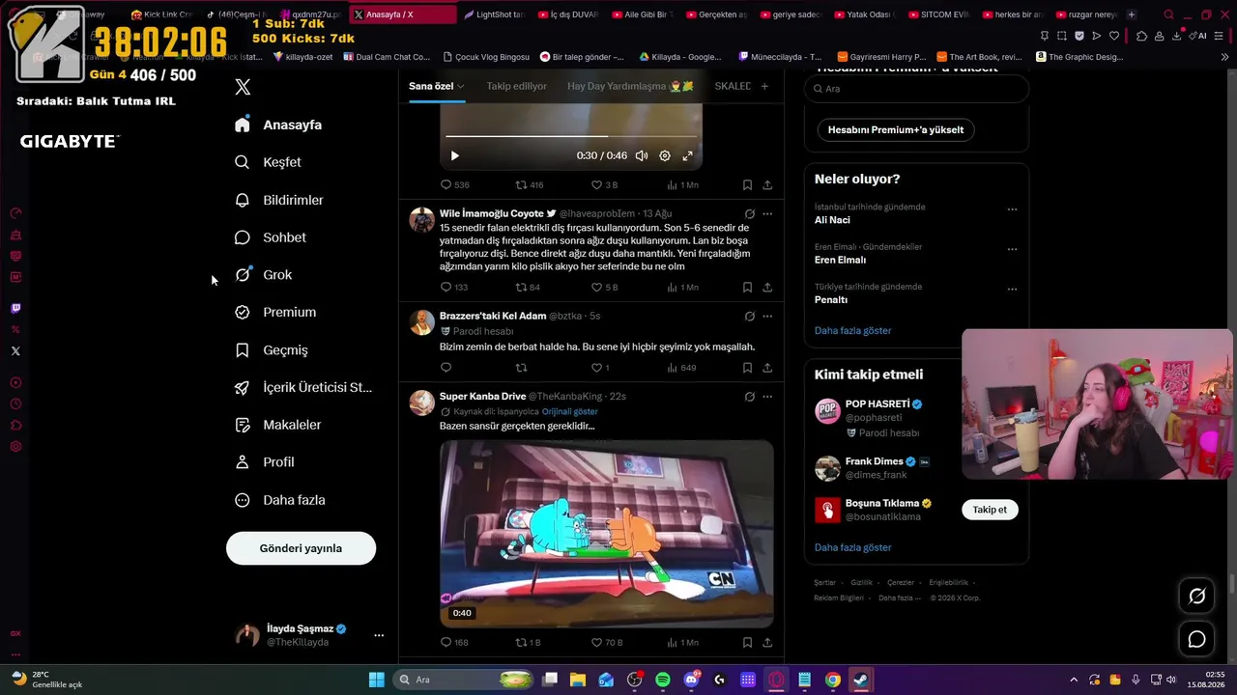This screenshot has height=695, width=1237.
Task: Open more options for Ali Naci trend
Action: click(x=1012, y=208)
